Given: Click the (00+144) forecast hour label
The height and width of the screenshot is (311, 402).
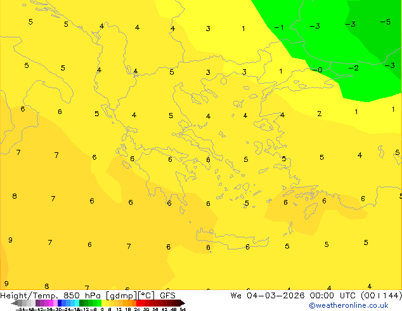Looking at the screenshot, I should pos(382,296).
